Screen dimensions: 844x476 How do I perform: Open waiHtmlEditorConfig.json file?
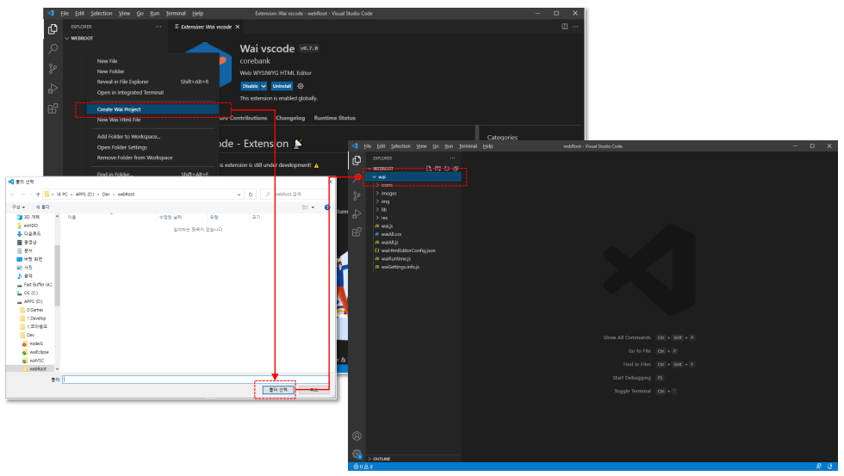point(408,250)
